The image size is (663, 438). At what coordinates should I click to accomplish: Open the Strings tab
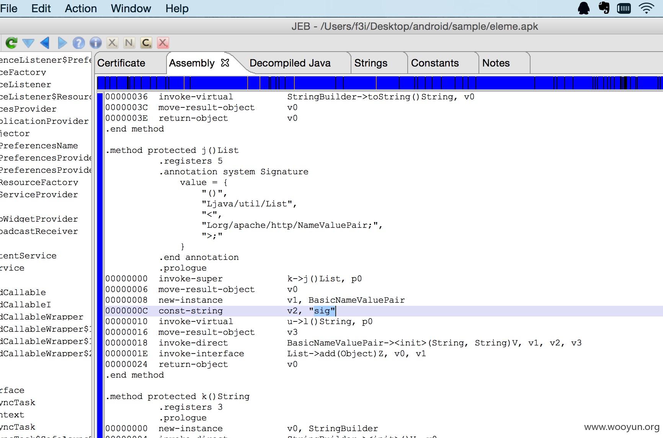coord(371,63)
